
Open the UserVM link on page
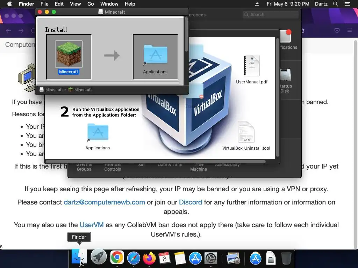pyautogui.click(x=92, y=225)
